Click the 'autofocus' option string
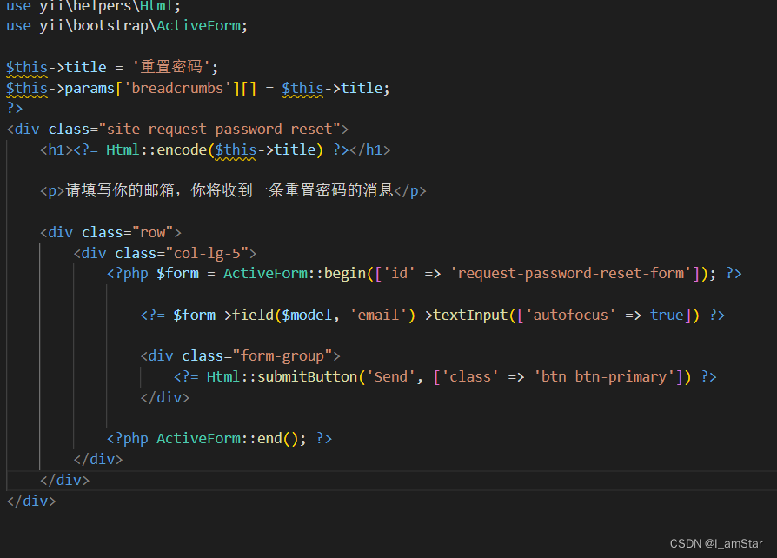Viewport: 777px width, 558px height. click(x=570, y=316)
